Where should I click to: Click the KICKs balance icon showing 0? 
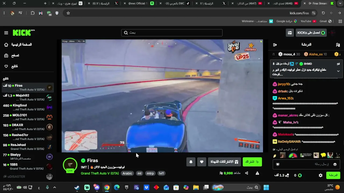298,175
